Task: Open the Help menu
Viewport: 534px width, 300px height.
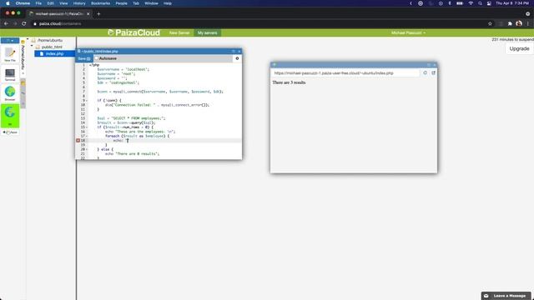Action: click(168, 3)
